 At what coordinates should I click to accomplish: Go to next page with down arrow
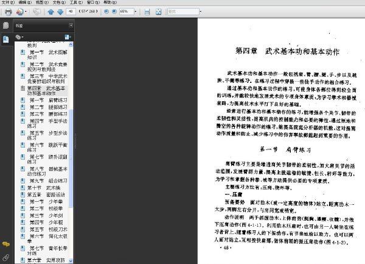(60, 12)
